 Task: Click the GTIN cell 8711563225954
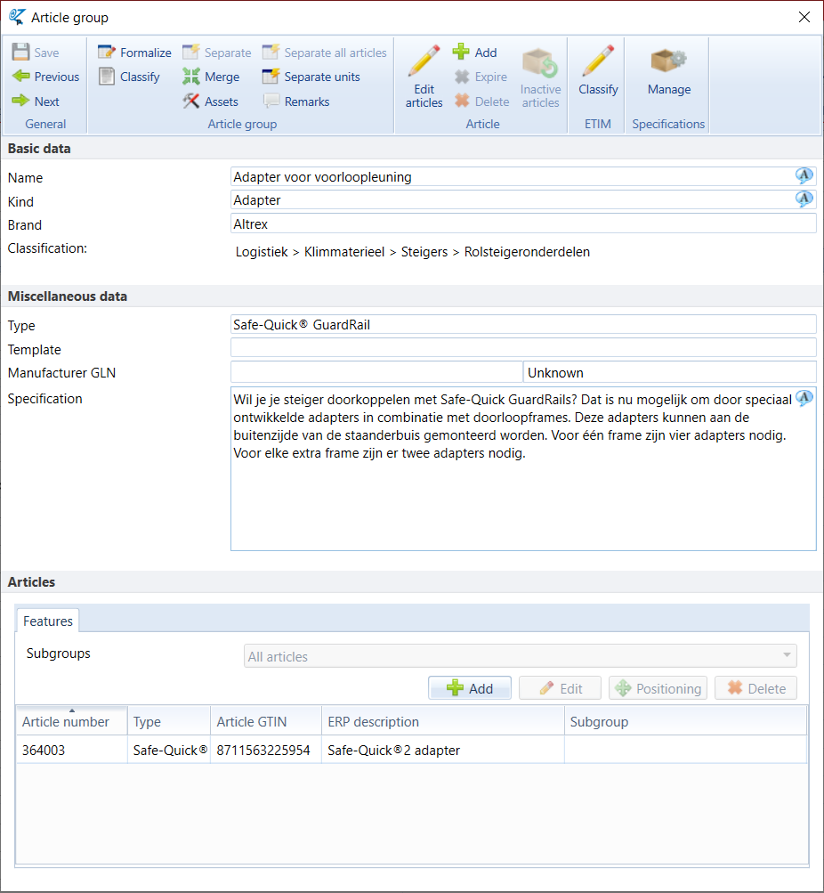click(x=266, y=750)
